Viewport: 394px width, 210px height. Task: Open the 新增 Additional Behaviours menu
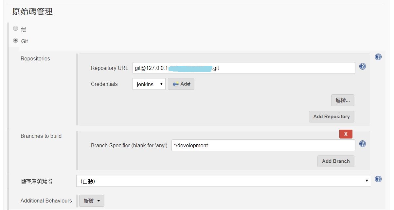[92, 201]
